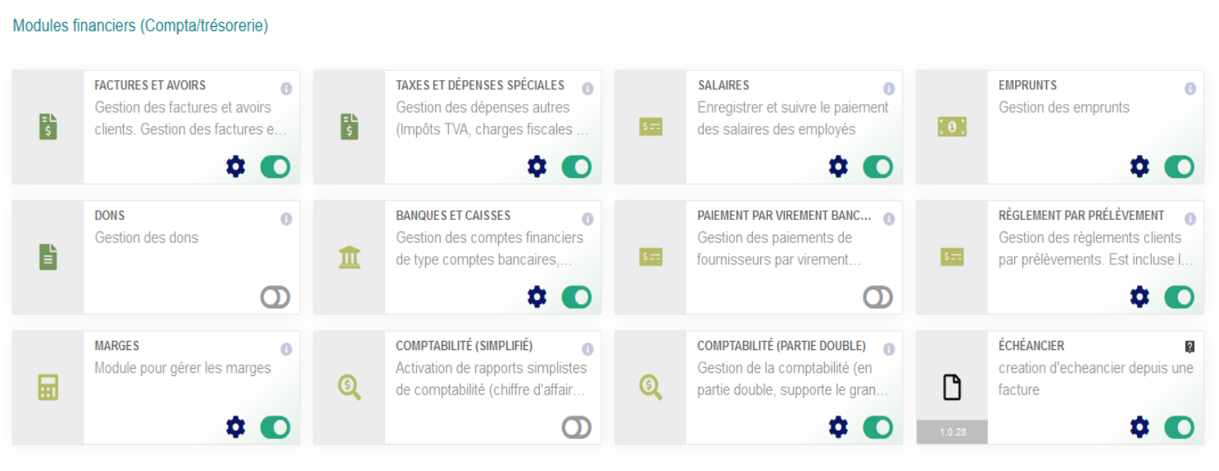
Task: Click info icon on Dons card
Action: (286, 219)
